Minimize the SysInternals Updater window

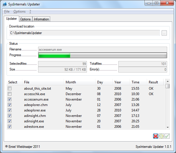tap(149, 3)
